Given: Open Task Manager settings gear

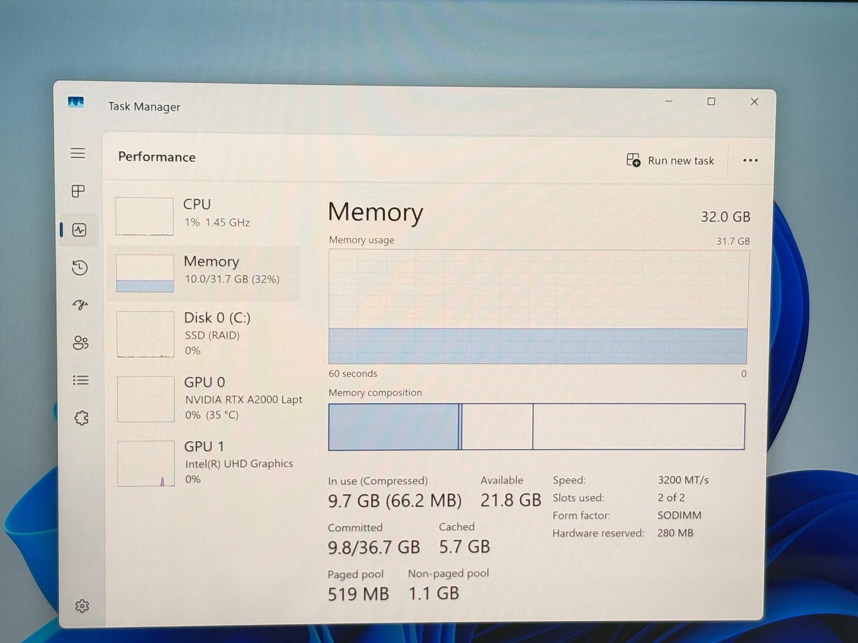Looking at the screenshot, I should (x=82, y=606).
